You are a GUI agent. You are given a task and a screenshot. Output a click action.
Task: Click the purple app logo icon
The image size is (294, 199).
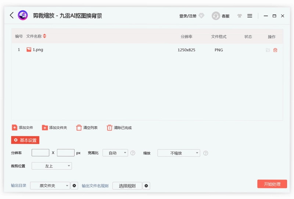(x=23, y=15)
